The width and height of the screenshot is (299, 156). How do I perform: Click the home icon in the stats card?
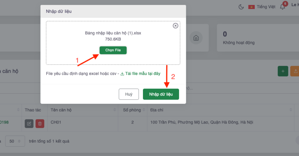point(196,38)
